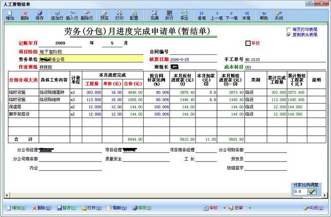Enable 每页打印表尾 checkbox
The width and height of the screenshot is (331, 217).
click(288, 30)
